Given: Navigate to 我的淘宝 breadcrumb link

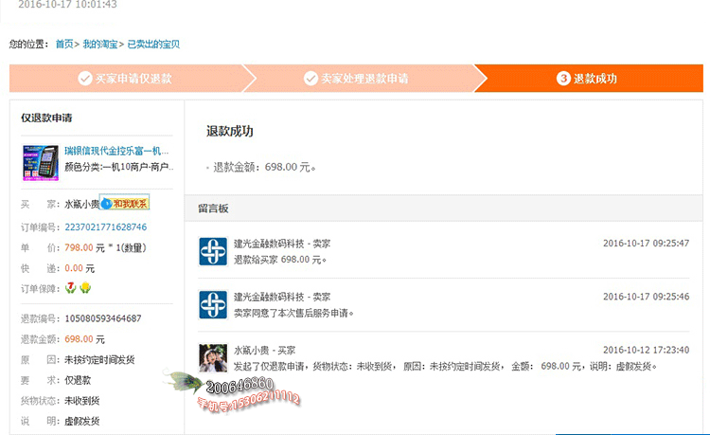Looking at the screenshot, I should 100,45.
